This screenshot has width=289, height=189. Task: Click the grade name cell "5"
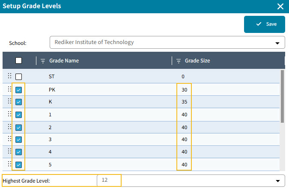pos(50,165)
